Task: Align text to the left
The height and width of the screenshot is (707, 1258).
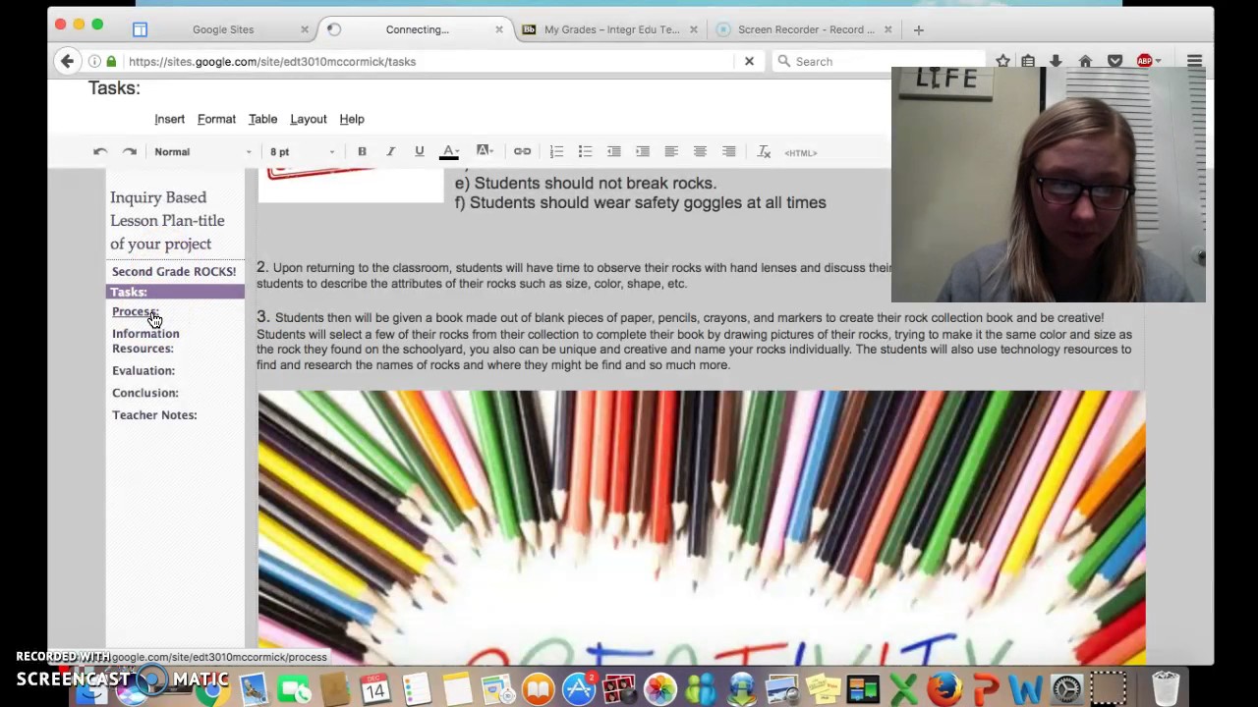Action: (671, 152)
